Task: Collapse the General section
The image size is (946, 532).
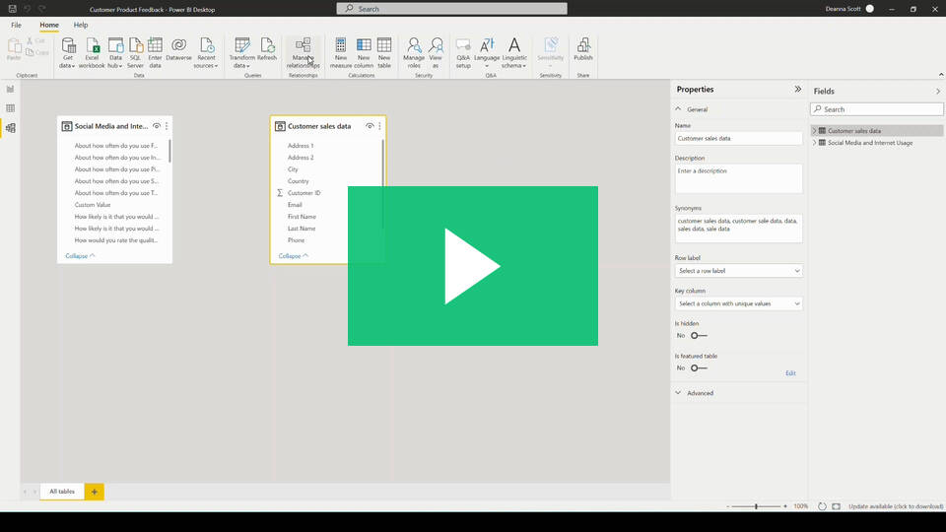Action: 678,109
